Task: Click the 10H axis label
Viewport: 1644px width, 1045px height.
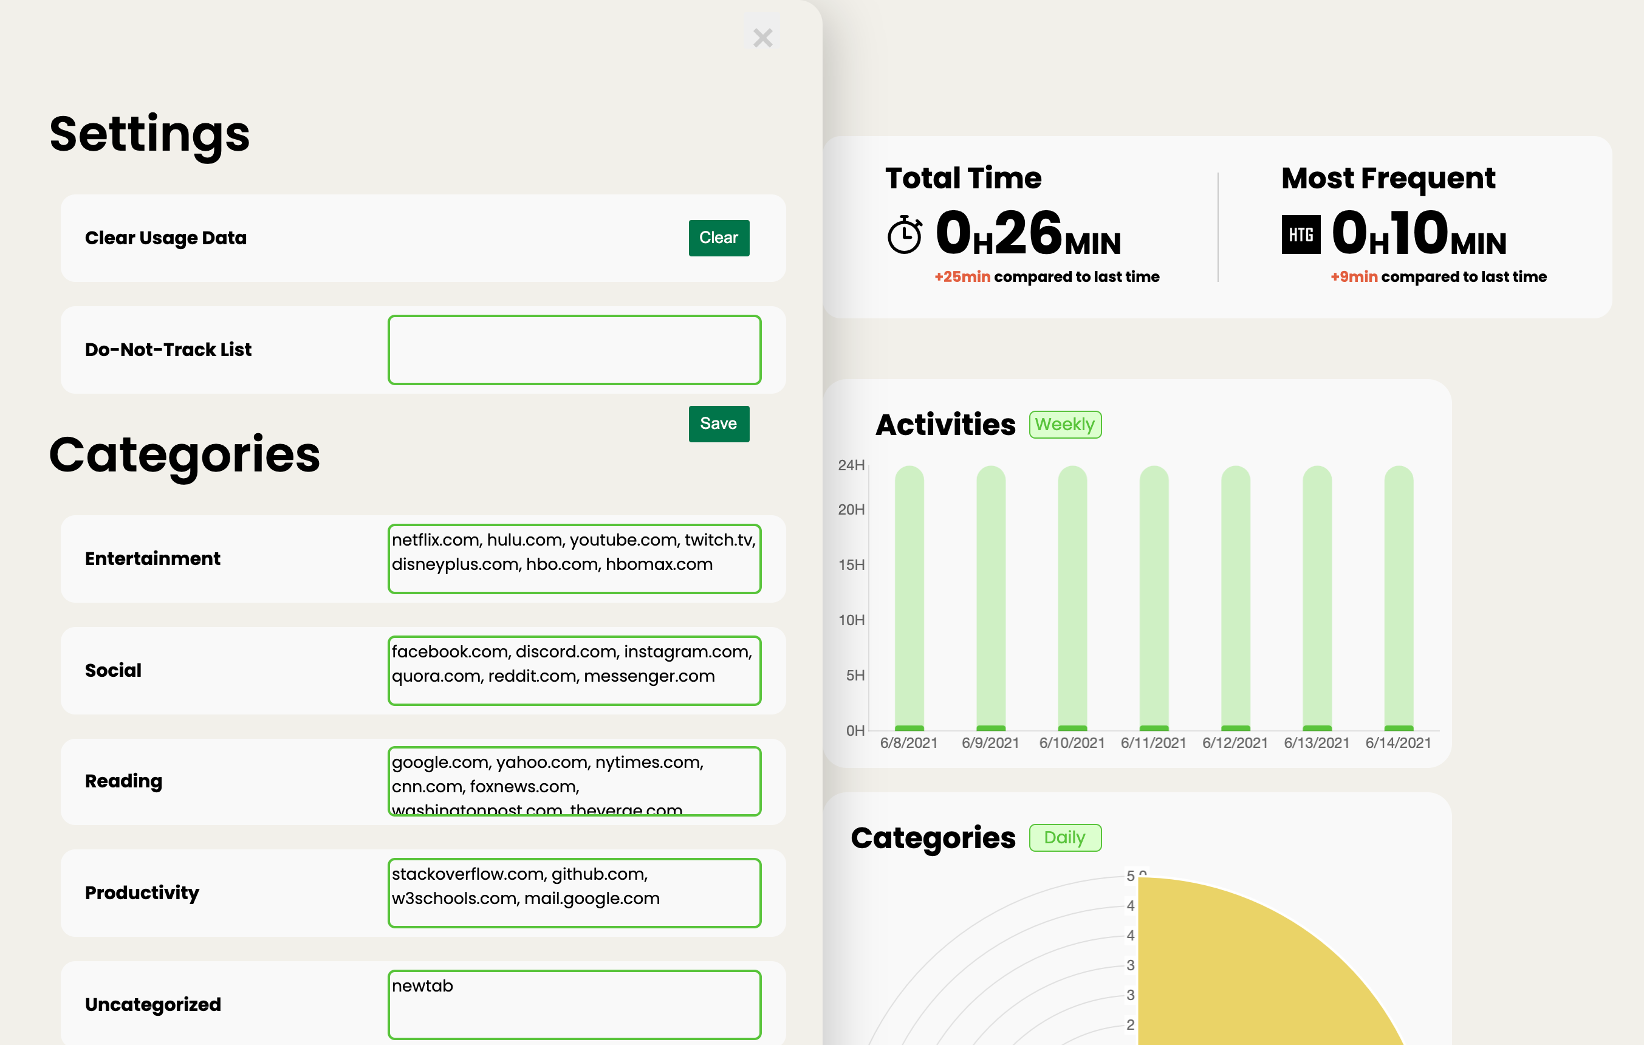Action: pyautogui.click(x=851, y=620)
